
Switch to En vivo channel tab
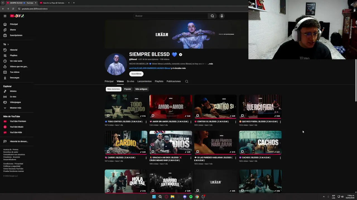[131, 81]
